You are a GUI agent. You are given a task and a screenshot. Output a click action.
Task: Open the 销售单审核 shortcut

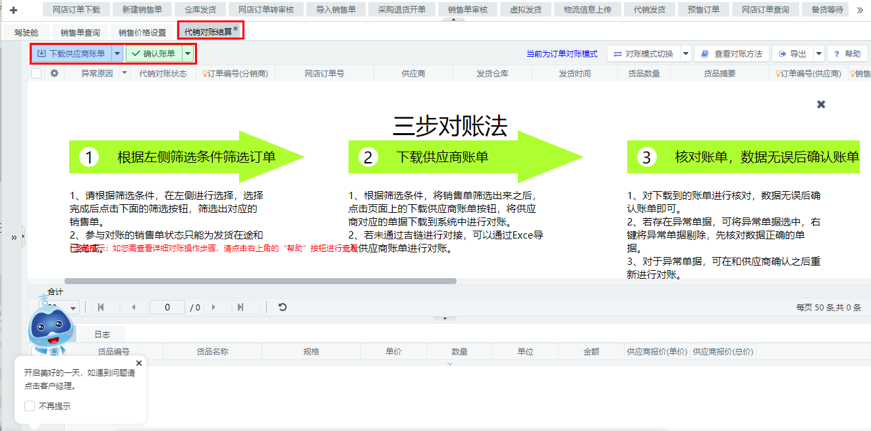468,9
